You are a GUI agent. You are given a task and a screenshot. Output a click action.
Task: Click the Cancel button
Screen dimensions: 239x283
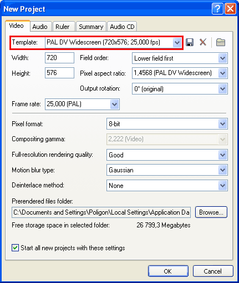[x=213, y=271]
